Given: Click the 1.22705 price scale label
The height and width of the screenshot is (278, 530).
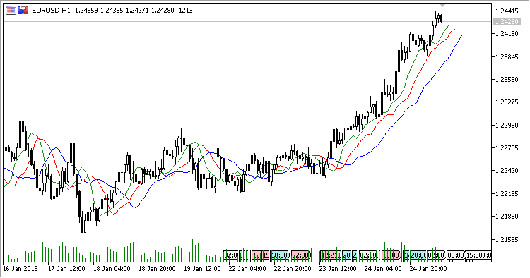Looking at the screenshot, I should [507, 147].
